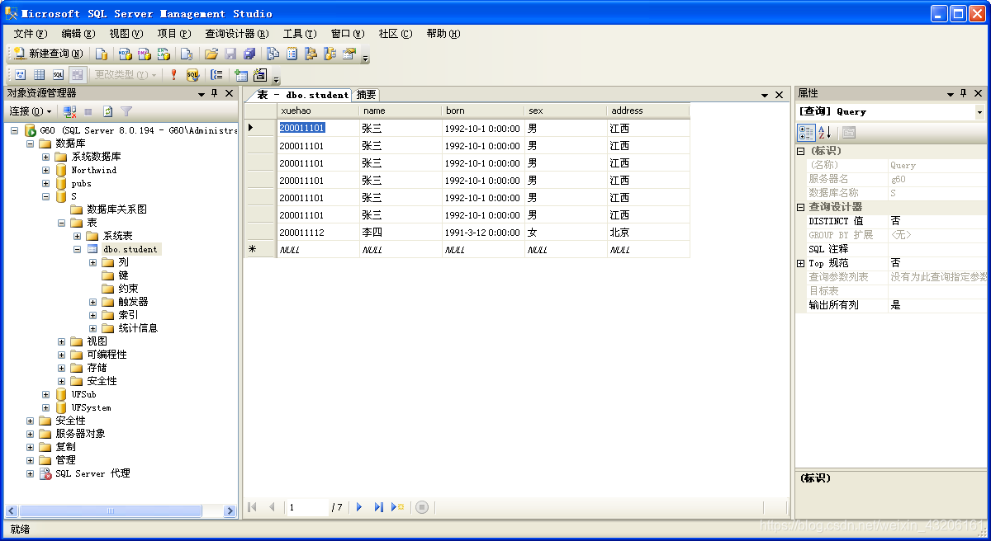Open a new SQL Server Mobile query
This screenshot has width=991, height=541.
pos(187,54)
